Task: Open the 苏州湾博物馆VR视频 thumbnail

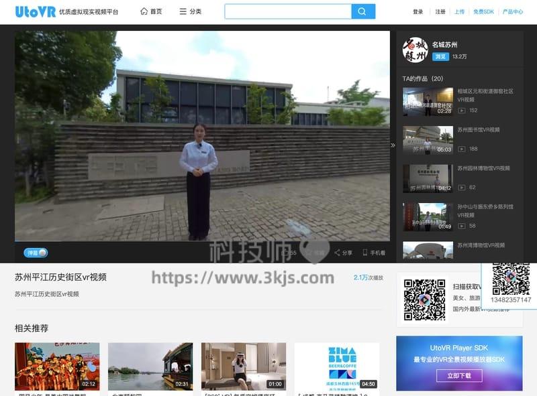Action: coord(428,251)
